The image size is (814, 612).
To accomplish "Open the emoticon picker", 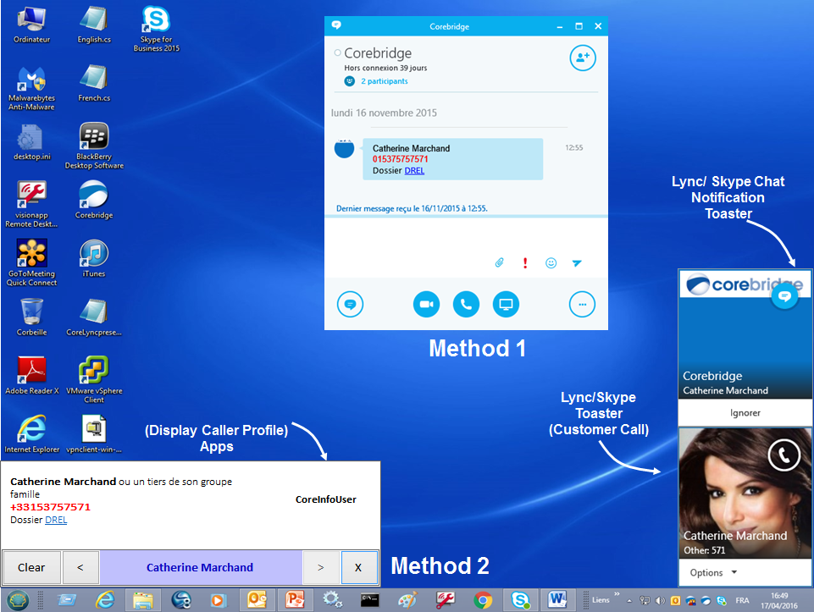I will tap(551, 263).
